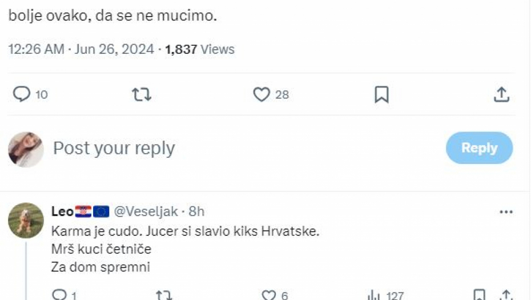Share the main tweet
Viewport: 531px width, 300px height.
point(501,94)
